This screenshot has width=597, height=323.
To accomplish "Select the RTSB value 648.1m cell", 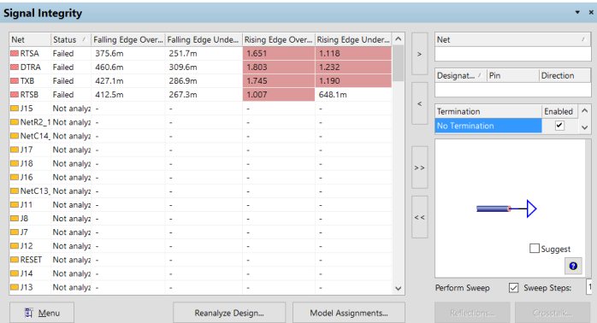I will (x=353, y=95).
